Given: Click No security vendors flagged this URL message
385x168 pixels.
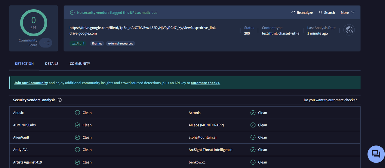Looking at the screenshot, I should tap(117, 13).
